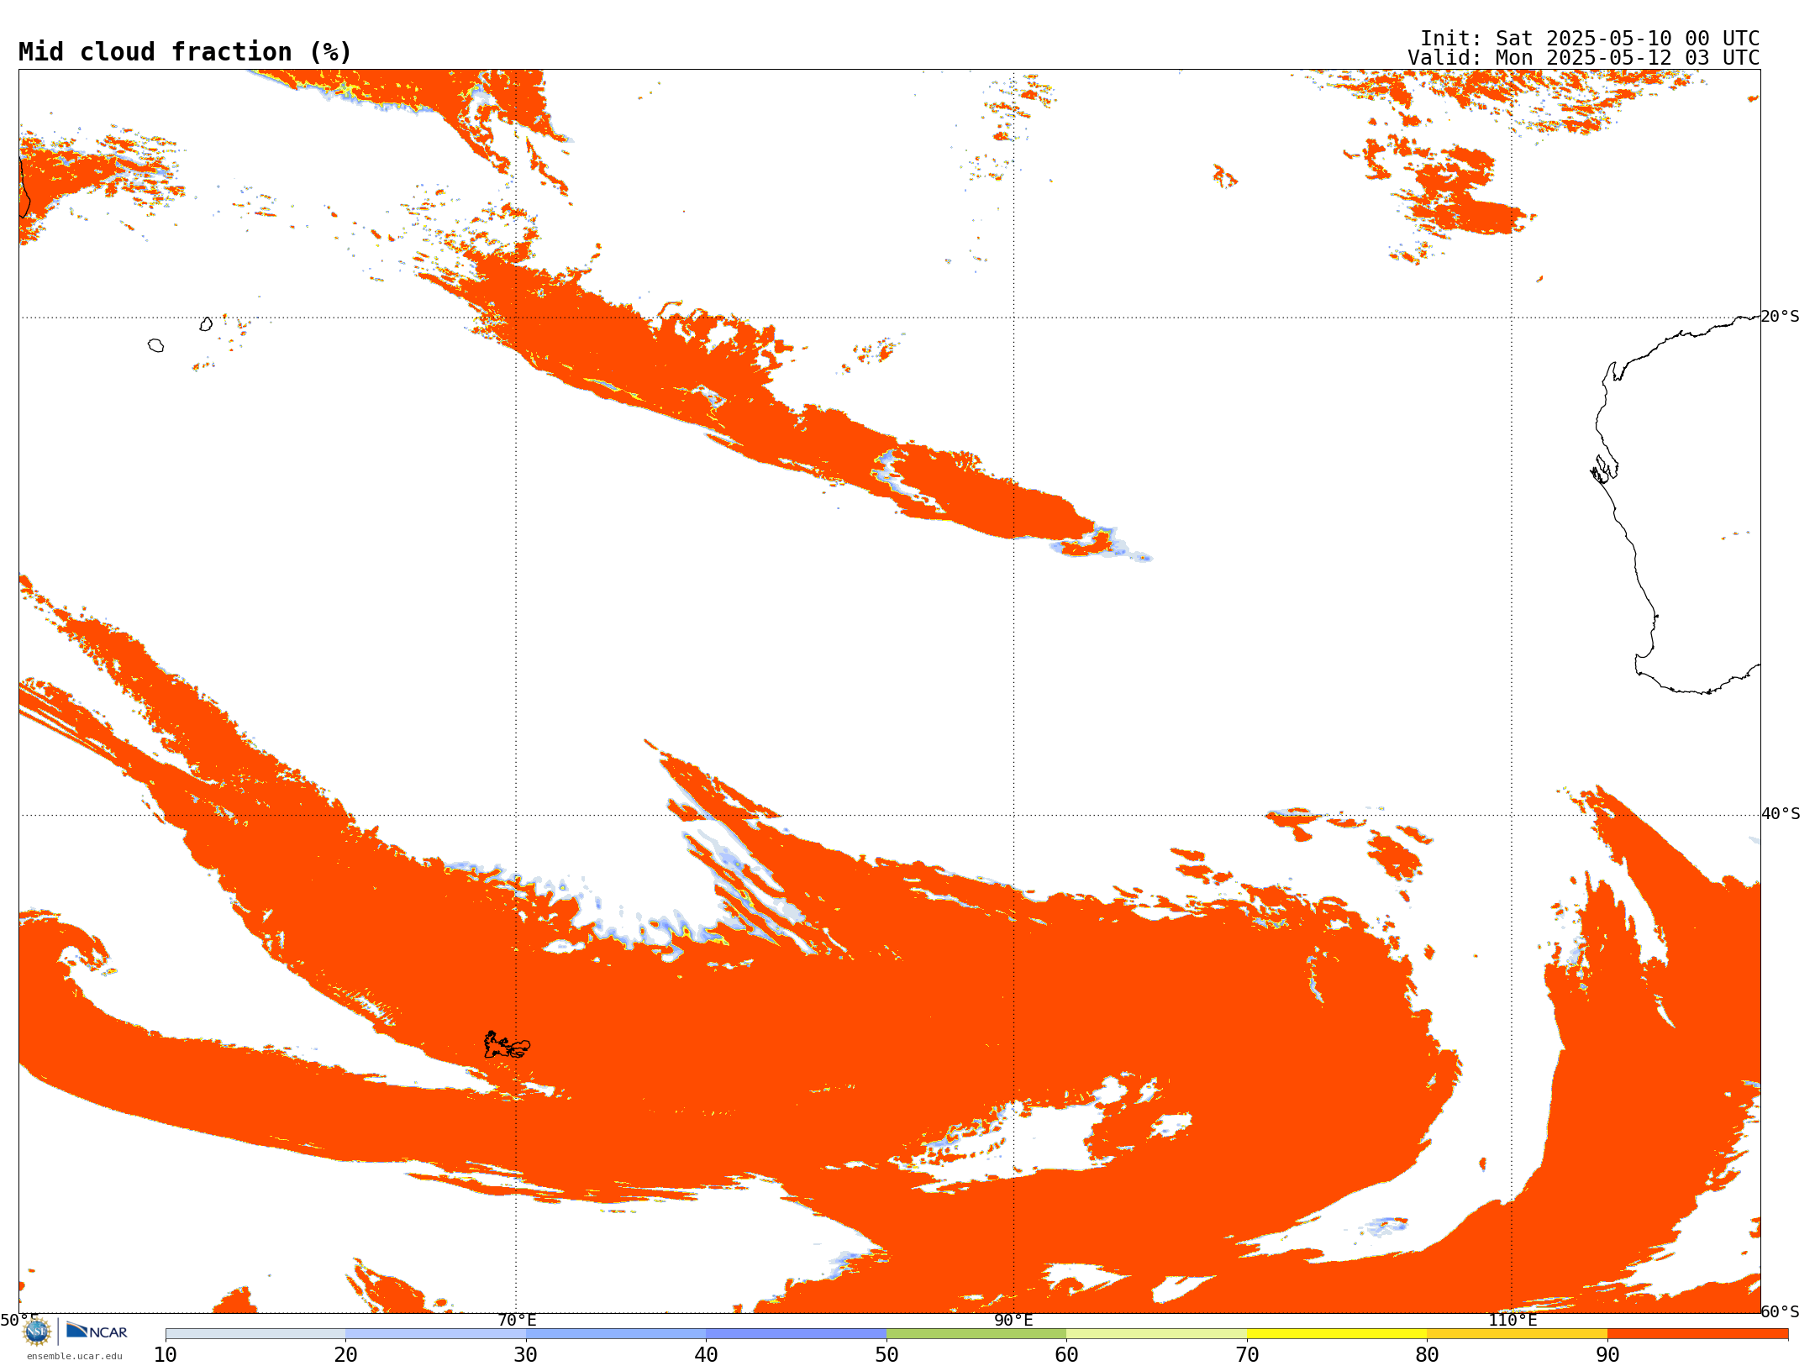Image resolution: width=1815 pixels, height=1366 pixels.
Task: Click the 10–20 pale grey colorbar segment
Action: 255,1334
